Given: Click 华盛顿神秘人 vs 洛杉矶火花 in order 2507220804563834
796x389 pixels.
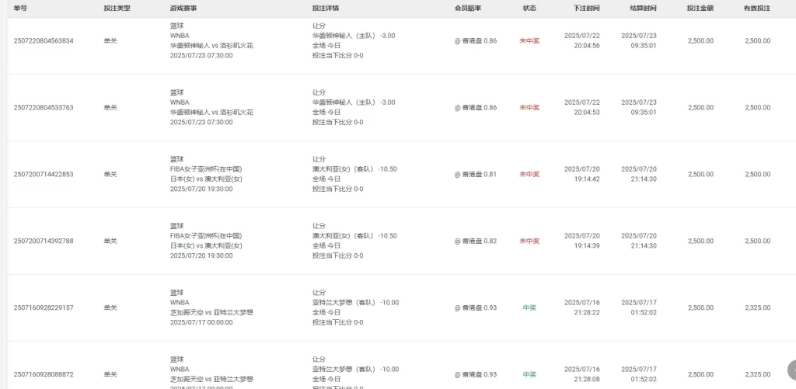Looking at the screenshot, I should point(211,46).
